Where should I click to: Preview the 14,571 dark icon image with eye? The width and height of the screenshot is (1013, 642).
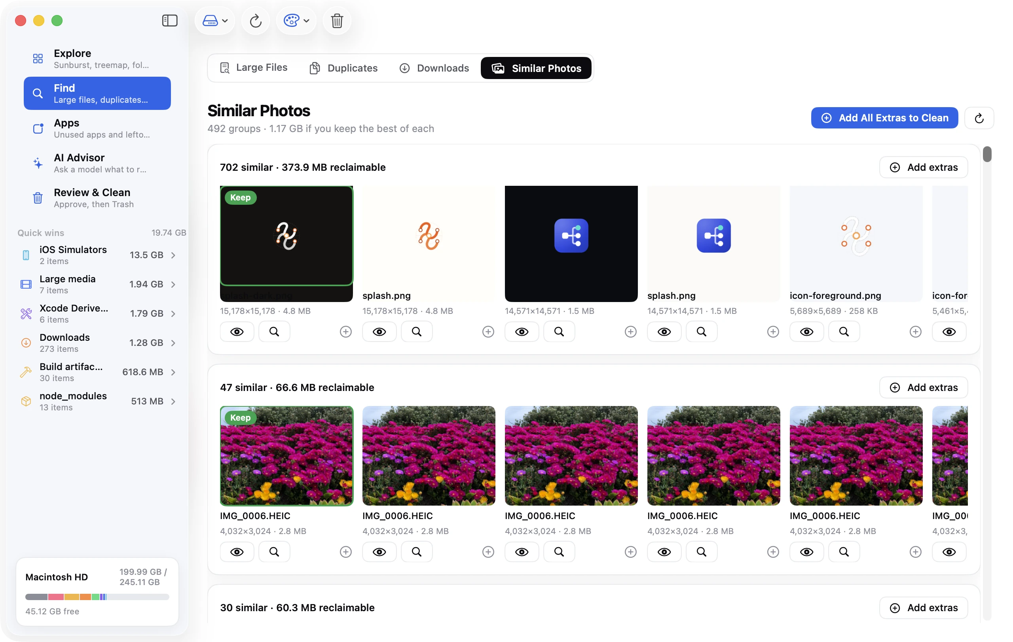pos(522,332)
